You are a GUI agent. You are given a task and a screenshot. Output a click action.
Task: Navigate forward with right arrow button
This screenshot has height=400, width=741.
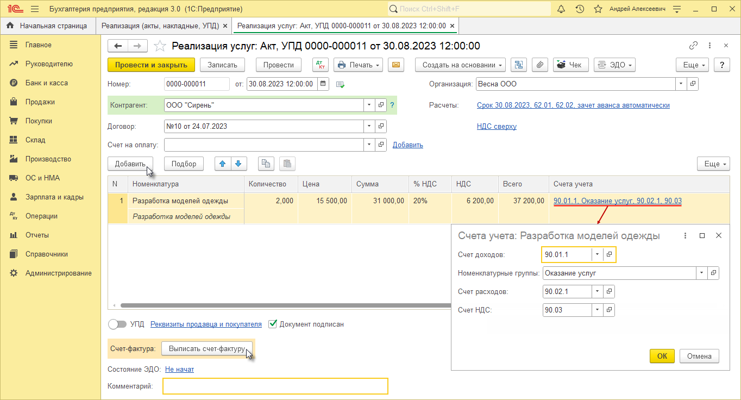click(x=137, y=46)
